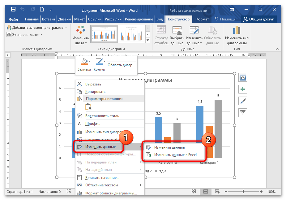Open Формат области диаграммы... menu item
Image resolution: width=286 pixels, height=200 pixels.
[110, 193]
